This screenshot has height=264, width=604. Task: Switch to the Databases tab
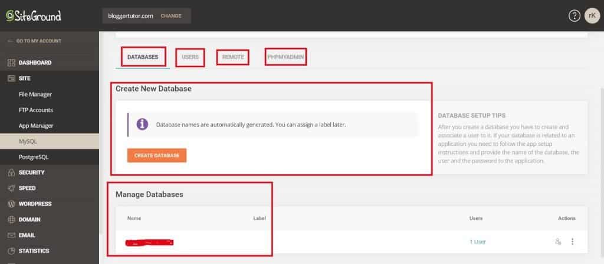coord(143,57)
